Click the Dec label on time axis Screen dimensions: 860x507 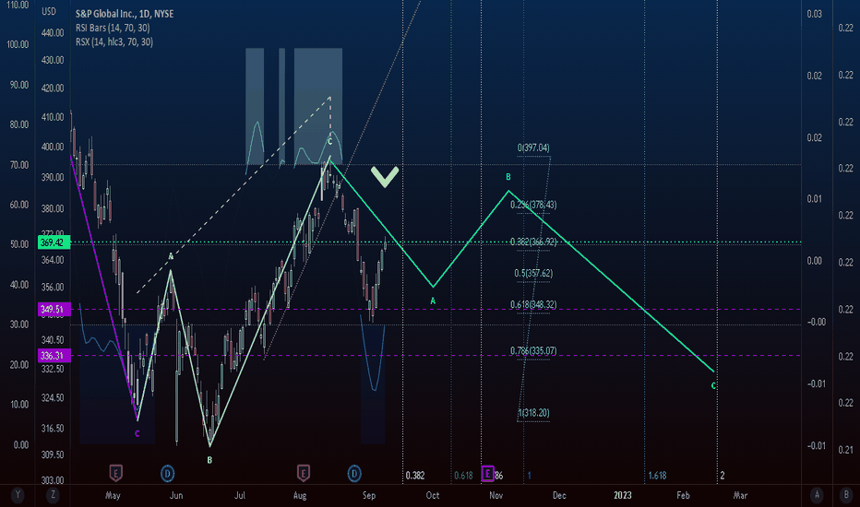tap(559, 496)
